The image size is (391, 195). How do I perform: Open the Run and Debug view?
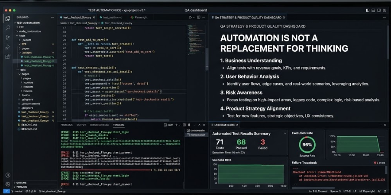[x=7, y=47]
